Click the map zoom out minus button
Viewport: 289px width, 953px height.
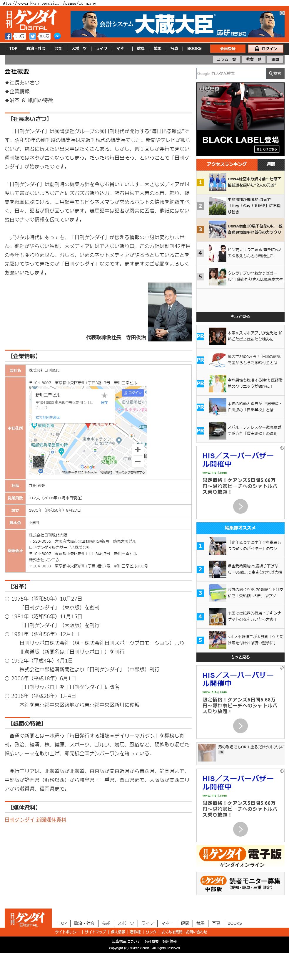coord(138,461)
